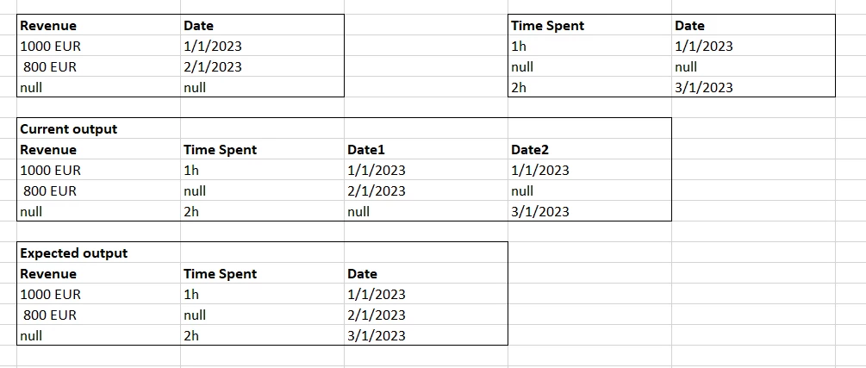Click the 2/1/2023 cell under Date1
The width and height of the screenshot is (866, 368).
(426, 190)
